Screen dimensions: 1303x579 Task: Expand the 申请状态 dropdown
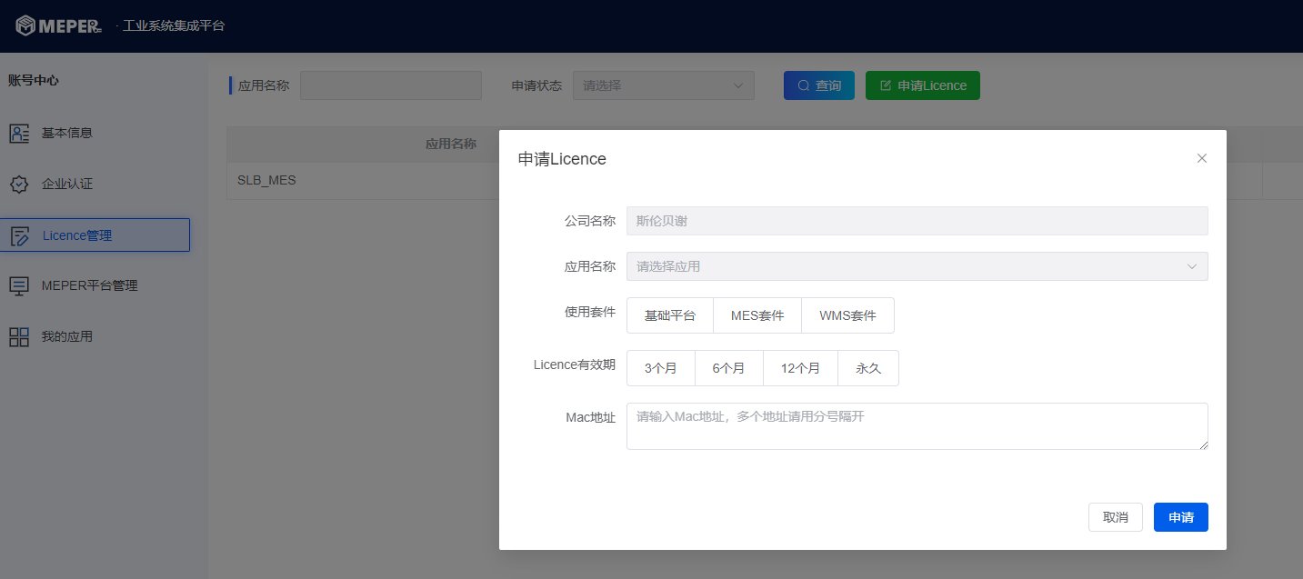pyautogui.click(x=663, y=85)
